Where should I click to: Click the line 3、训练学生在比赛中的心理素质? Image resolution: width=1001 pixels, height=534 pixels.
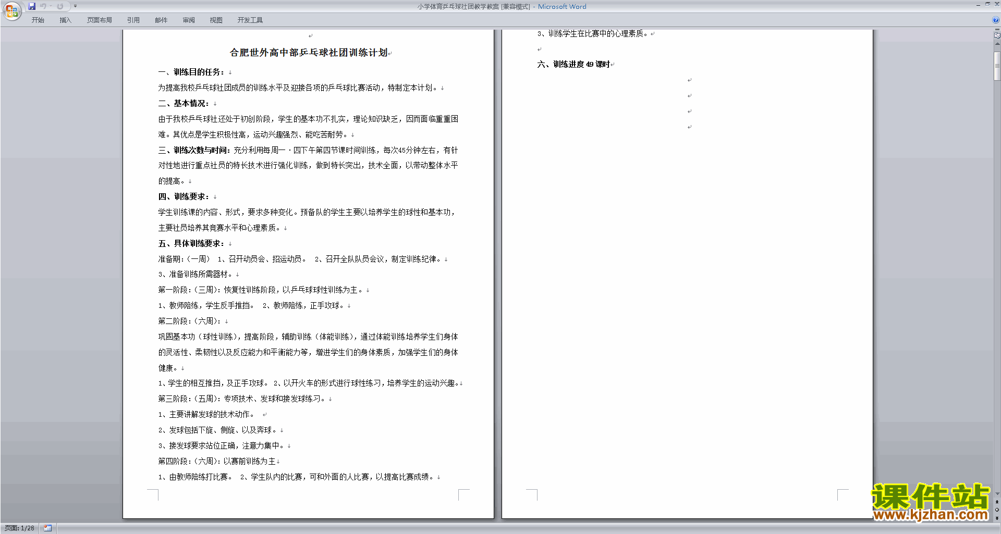[x=593, y=33]
